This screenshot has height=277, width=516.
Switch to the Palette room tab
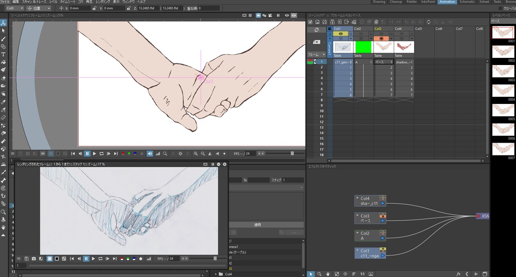412,2
